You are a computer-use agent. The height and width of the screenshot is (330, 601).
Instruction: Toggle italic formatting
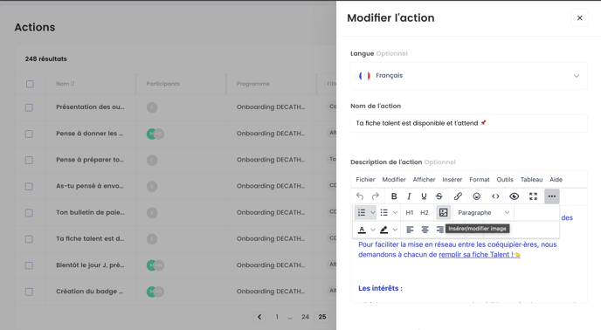click(x=409, y=196)
